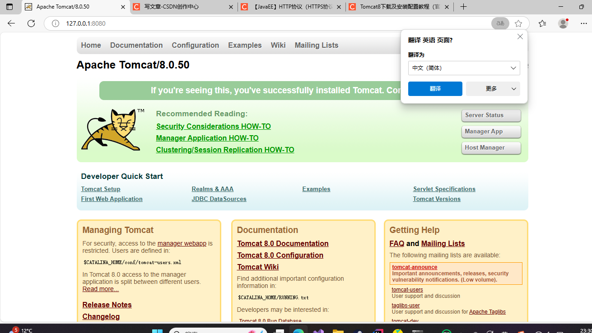592x333 pixels.
Task: View site information icon in address bar
Action: [56, 23]
